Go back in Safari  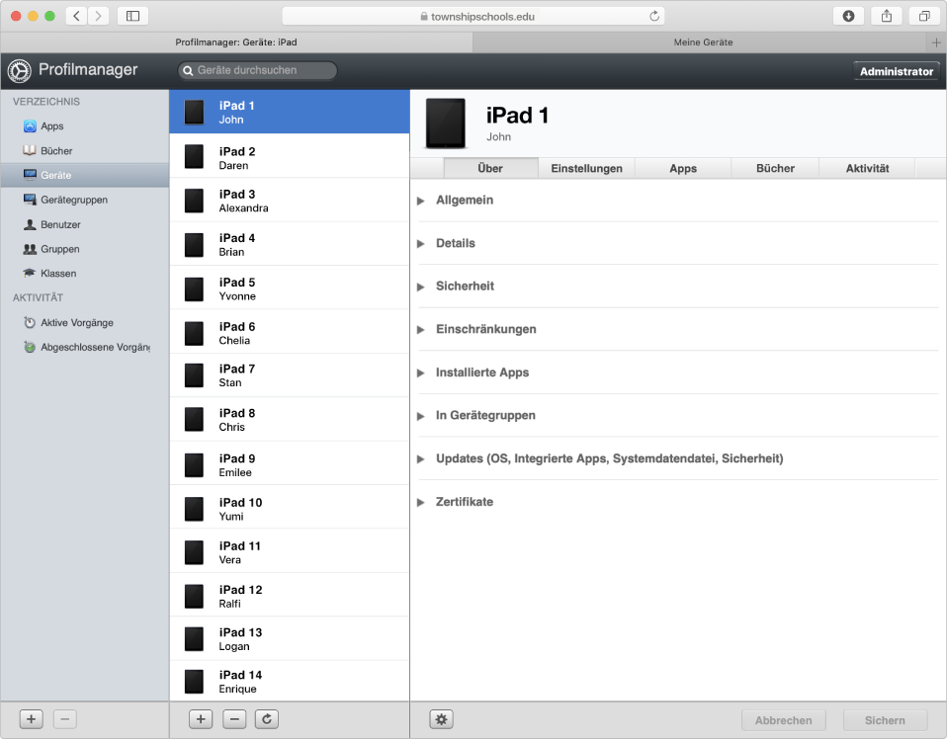point(76,16)
